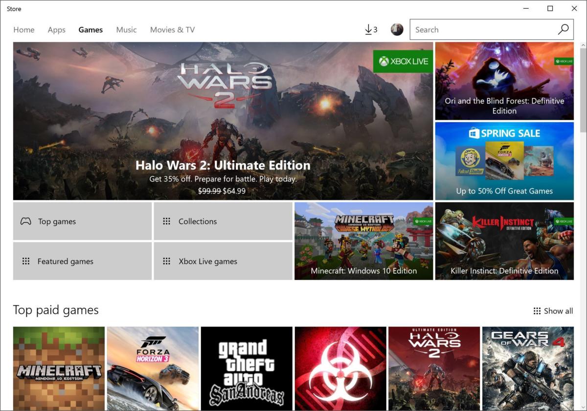Click the grid icon beside Xbox Live games
Viewport: 587px width, 411px height.
[166, 261]
